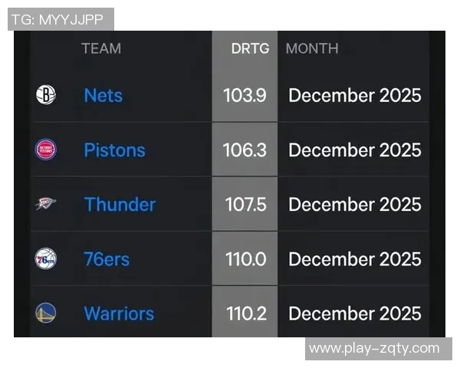This screenshot has height=368, width=460.
Task: Click the www.play-zqty.com watermark
Action: click(374, 349)
